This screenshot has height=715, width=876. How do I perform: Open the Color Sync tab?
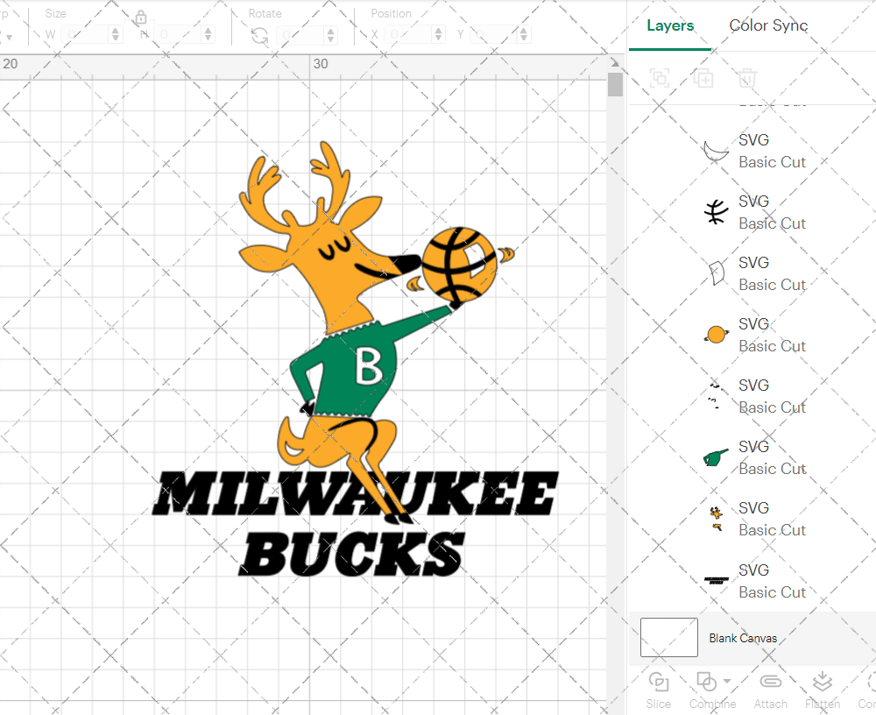(x=768, y=25)
